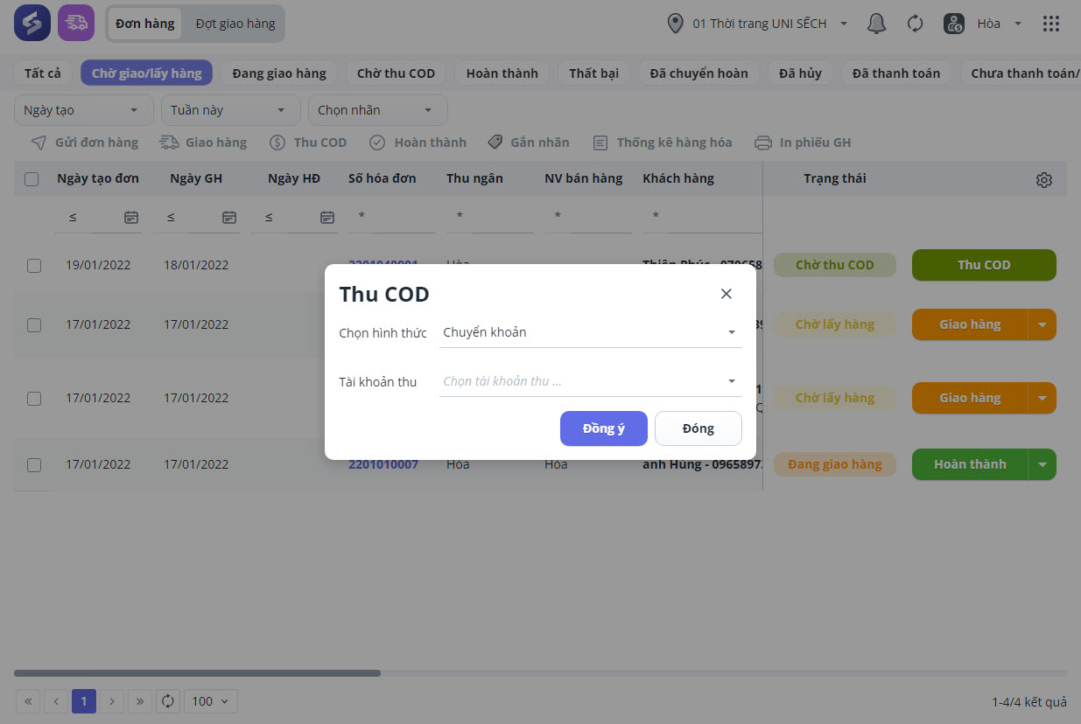Viewport: 1081px width, 724px height.
Task: Close the Thu COD dialog
Action: 726,294
